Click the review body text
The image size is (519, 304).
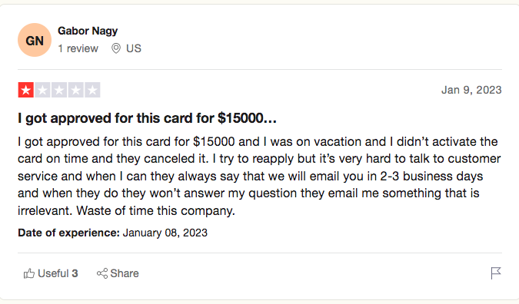[x=260, y=176]
